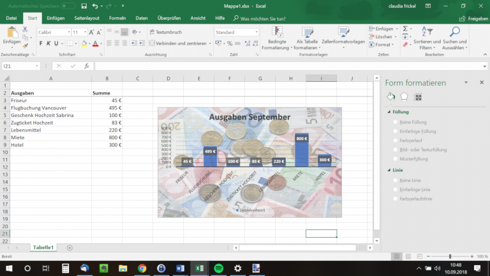Choose Bild- oder Texturfüllung option
Image resolution: width=490 pixels, height=276 pixels.
tap(395, 149)
